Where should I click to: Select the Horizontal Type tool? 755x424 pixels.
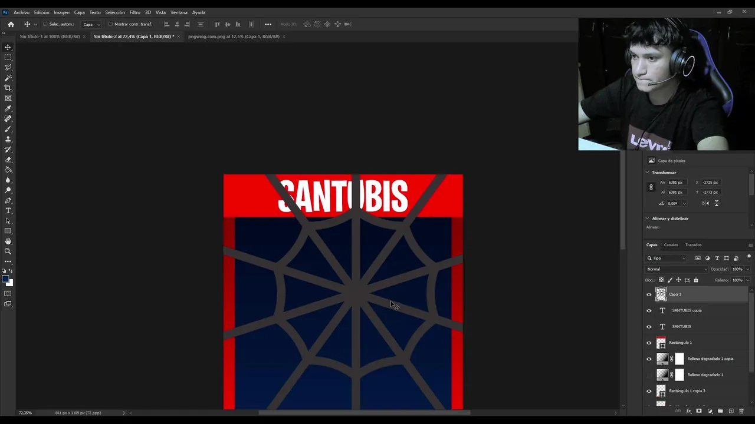[x=8, y=211]
